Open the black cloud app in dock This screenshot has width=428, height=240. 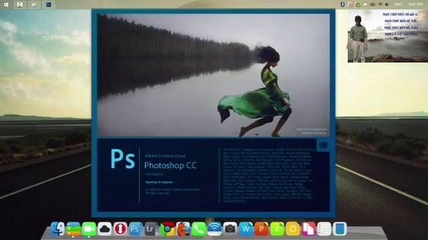tap(104, 229)
